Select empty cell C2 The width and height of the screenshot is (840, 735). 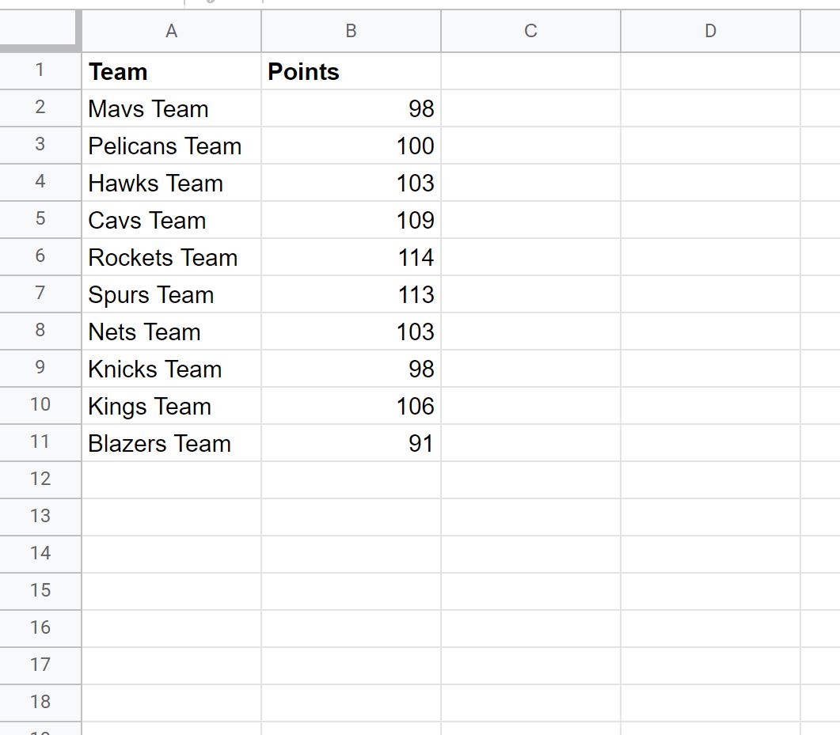pyautogui.click(x=531, y=108)
